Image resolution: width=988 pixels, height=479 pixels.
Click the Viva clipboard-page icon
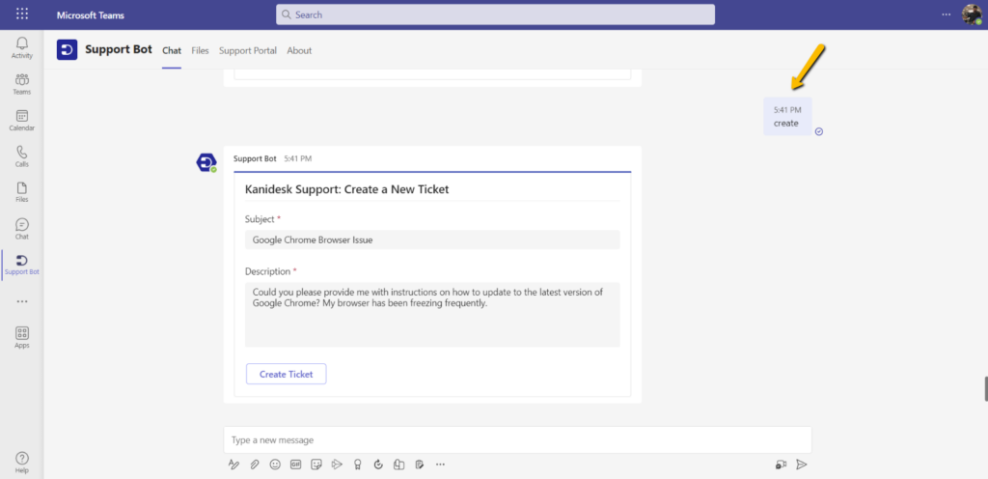pyautogui.click(x=398, y=465)
